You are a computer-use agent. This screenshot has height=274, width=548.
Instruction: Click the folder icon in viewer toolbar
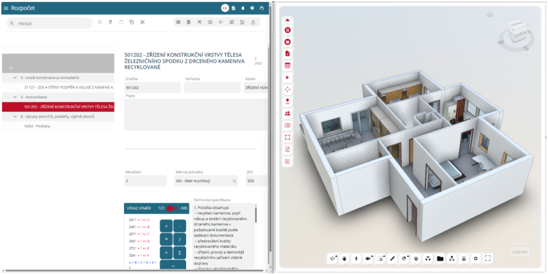440,258
